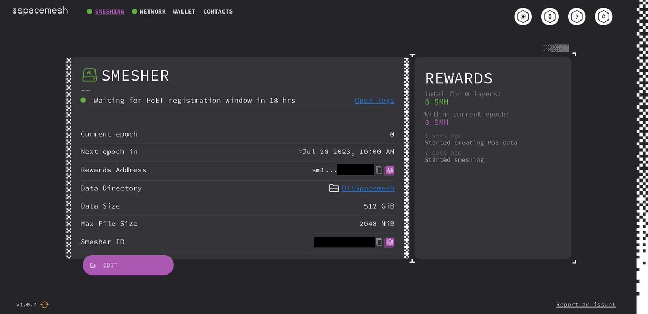This screenshot has width=648, height=314.
Task: Click the Started creating PoS data entry
Action: point(471,143)
